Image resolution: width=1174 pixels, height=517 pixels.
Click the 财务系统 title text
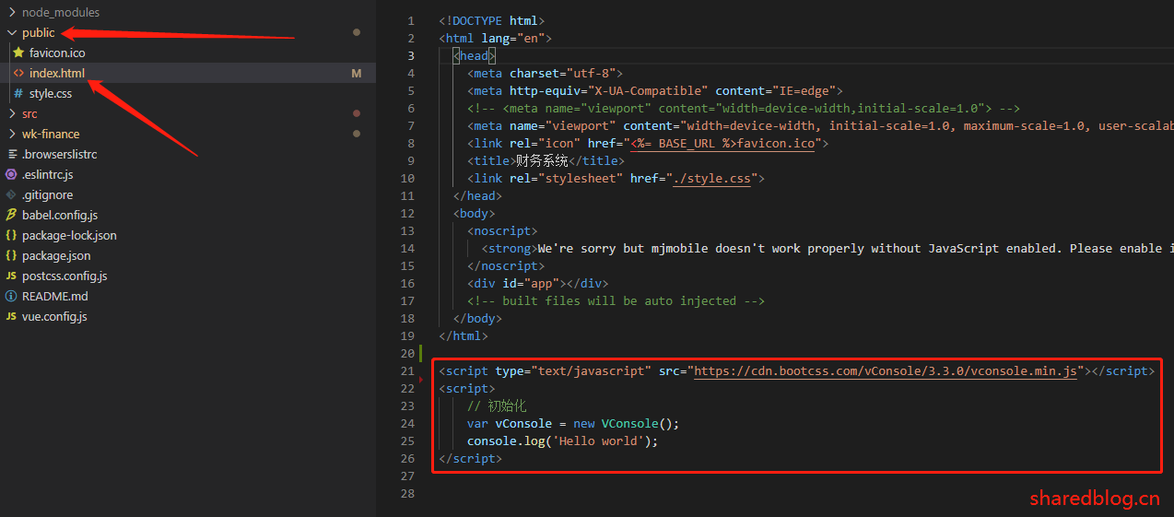point(542,161)
